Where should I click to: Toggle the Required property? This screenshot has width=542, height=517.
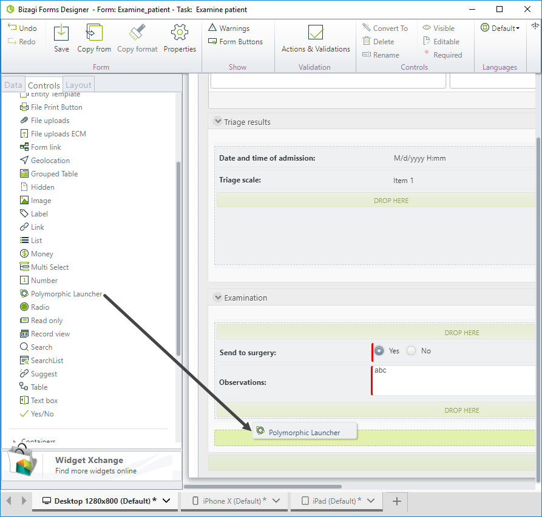[443, 55]
